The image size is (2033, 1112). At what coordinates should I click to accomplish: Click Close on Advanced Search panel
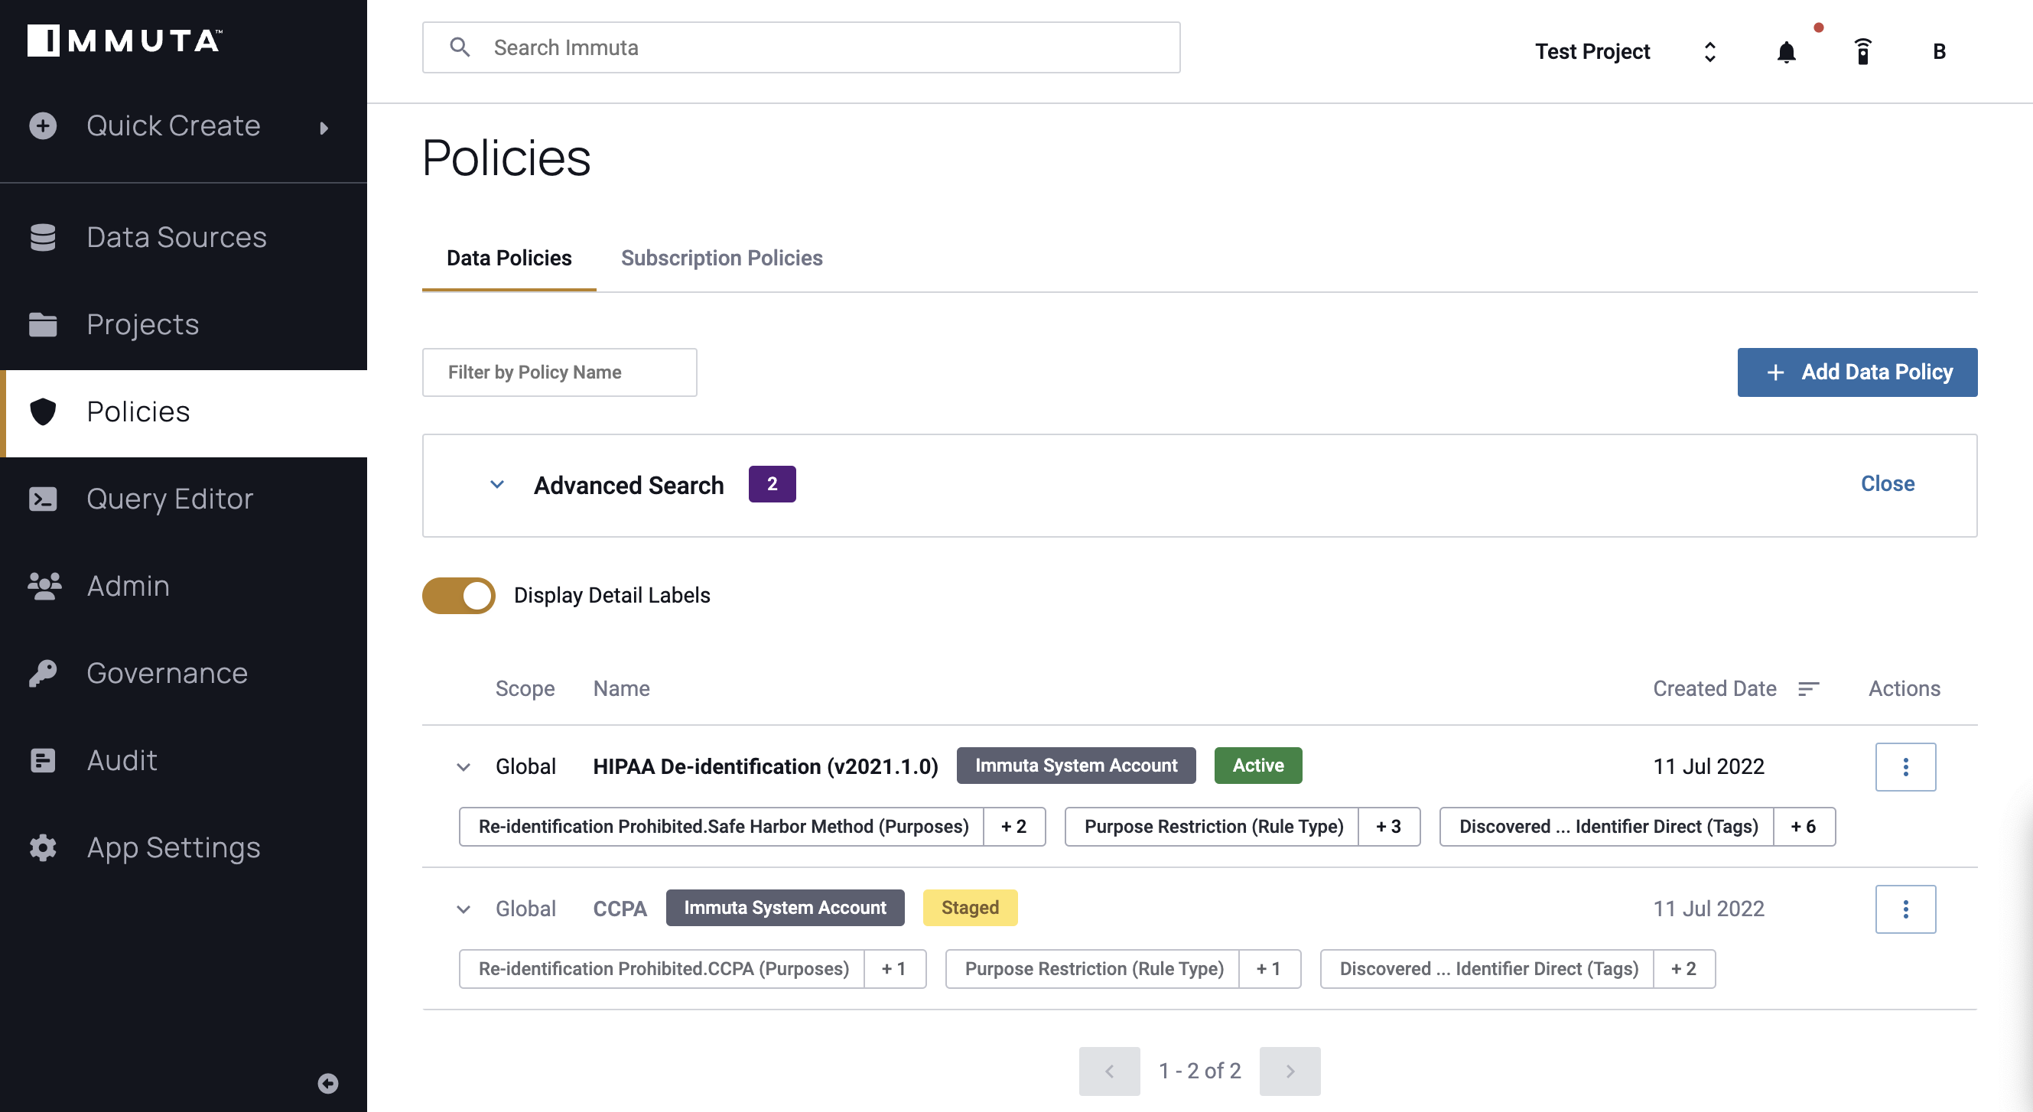pyautogui.click(x=1888, y=482)
